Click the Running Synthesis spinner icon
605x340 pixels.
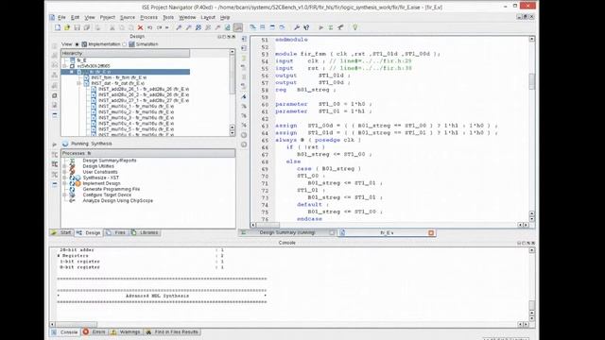65,144
